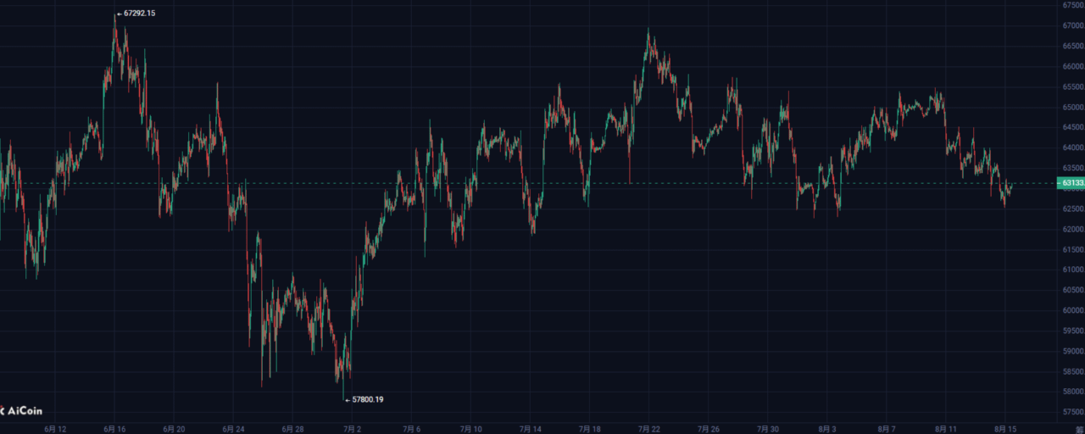Select the 6月 20 date label
This screenshot has width=1085, height=434.
tap(174, 428)
